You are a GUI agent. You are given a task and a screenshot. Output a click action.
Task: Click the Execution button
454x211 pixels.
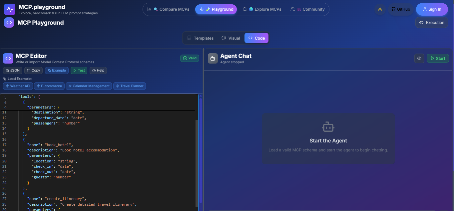(432, 23)
